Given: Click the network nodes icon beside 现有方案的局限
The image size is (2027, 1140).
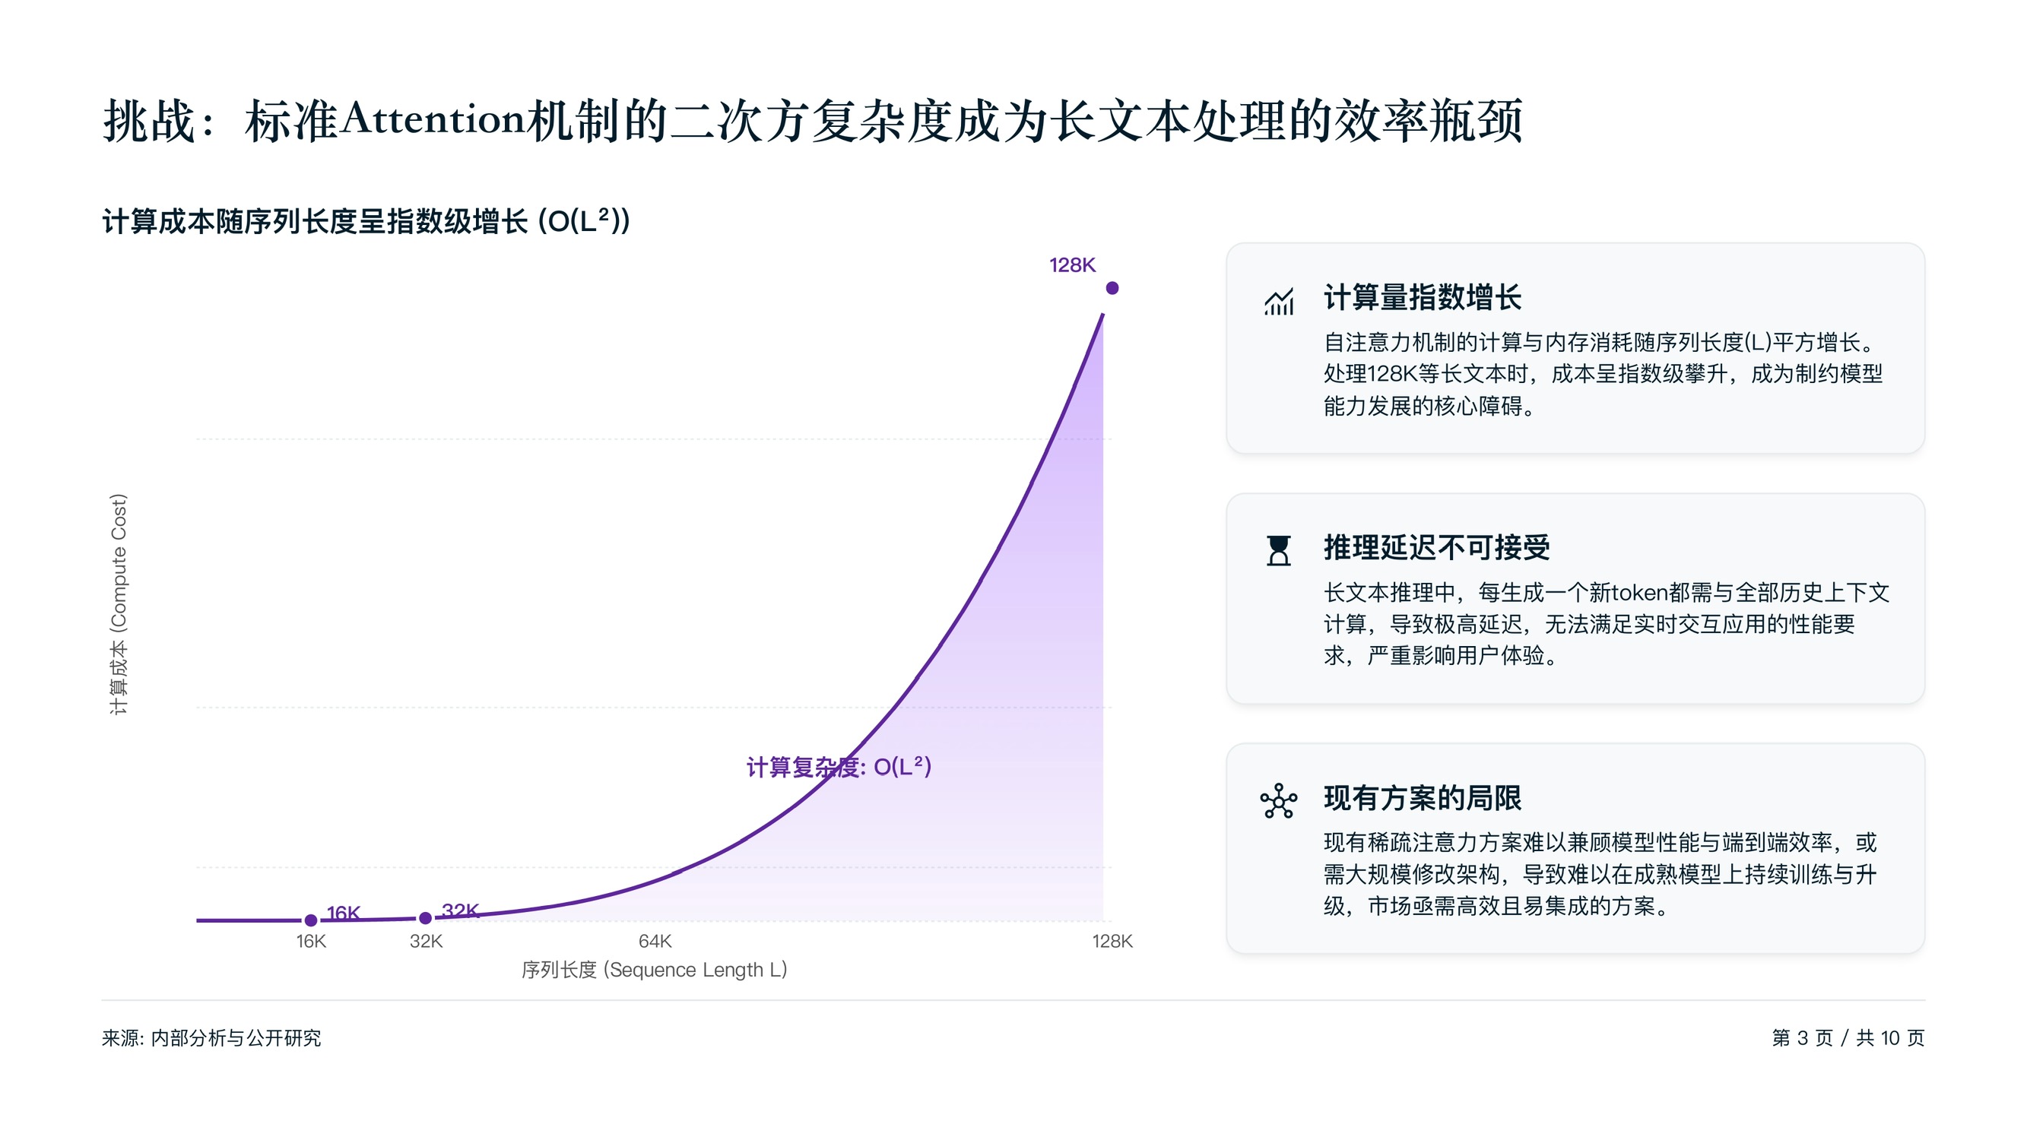Looking at the screenshot, I should [1279, 801].
